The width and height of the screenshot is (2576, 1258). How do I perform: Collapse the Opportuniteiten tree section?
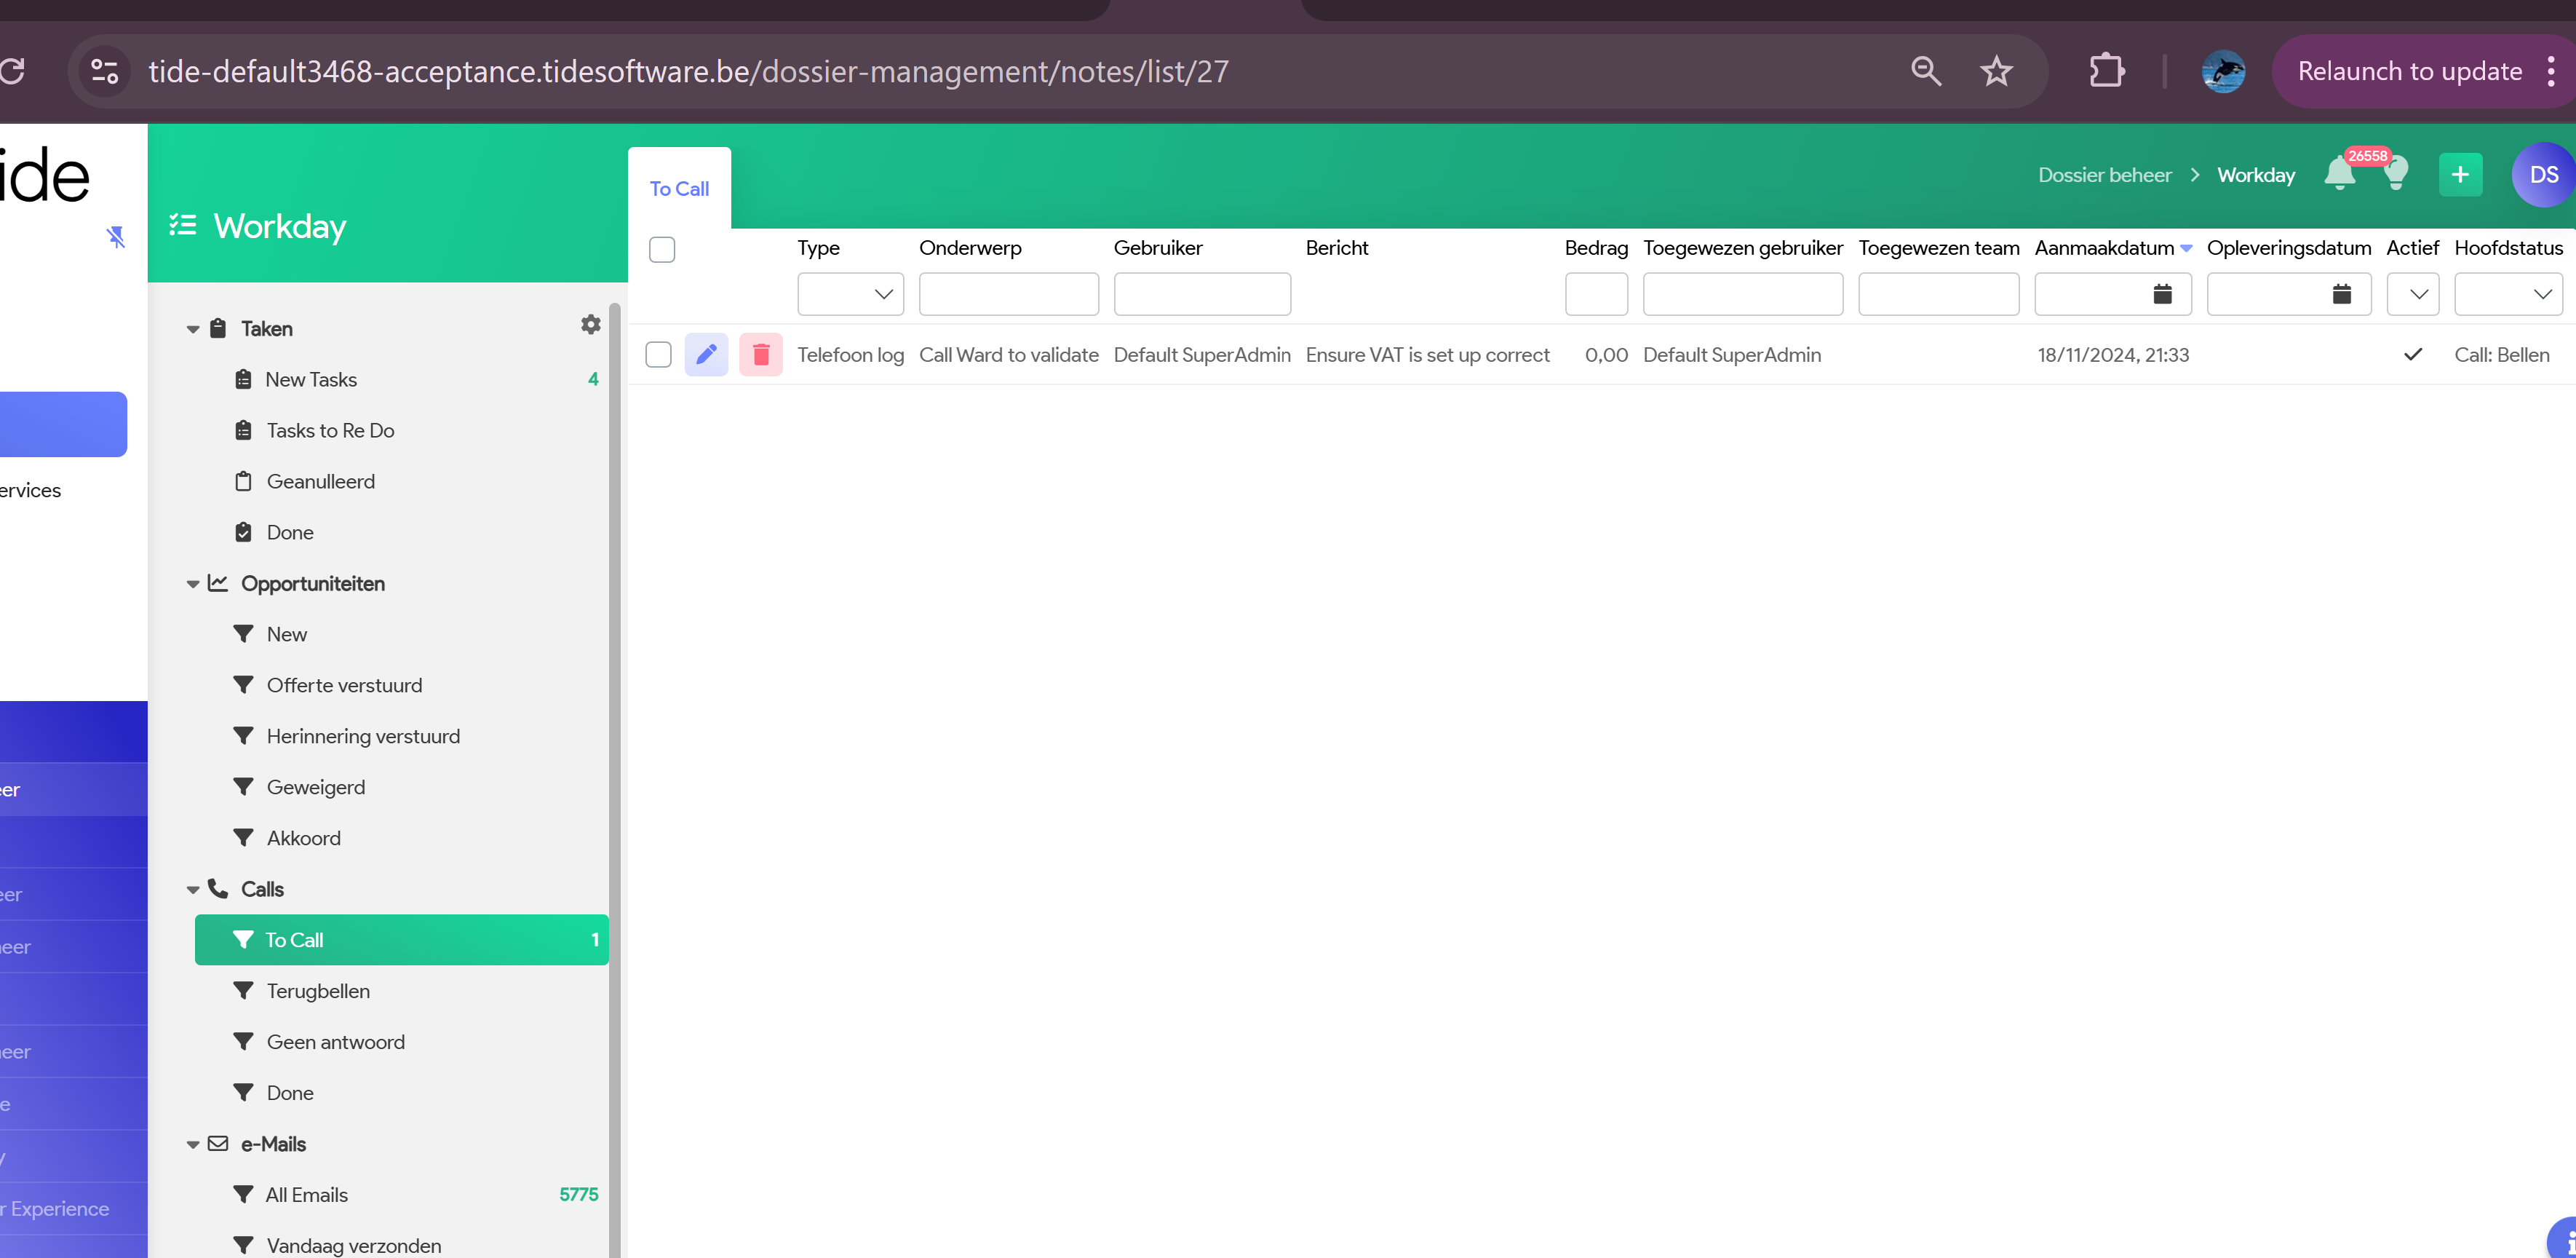coord(193,583)
